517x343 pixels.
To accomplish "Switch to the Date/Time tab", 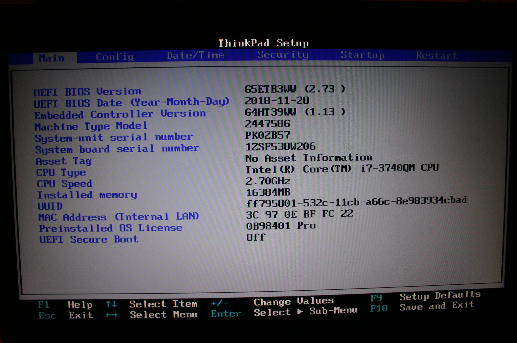I will point(195,55).
